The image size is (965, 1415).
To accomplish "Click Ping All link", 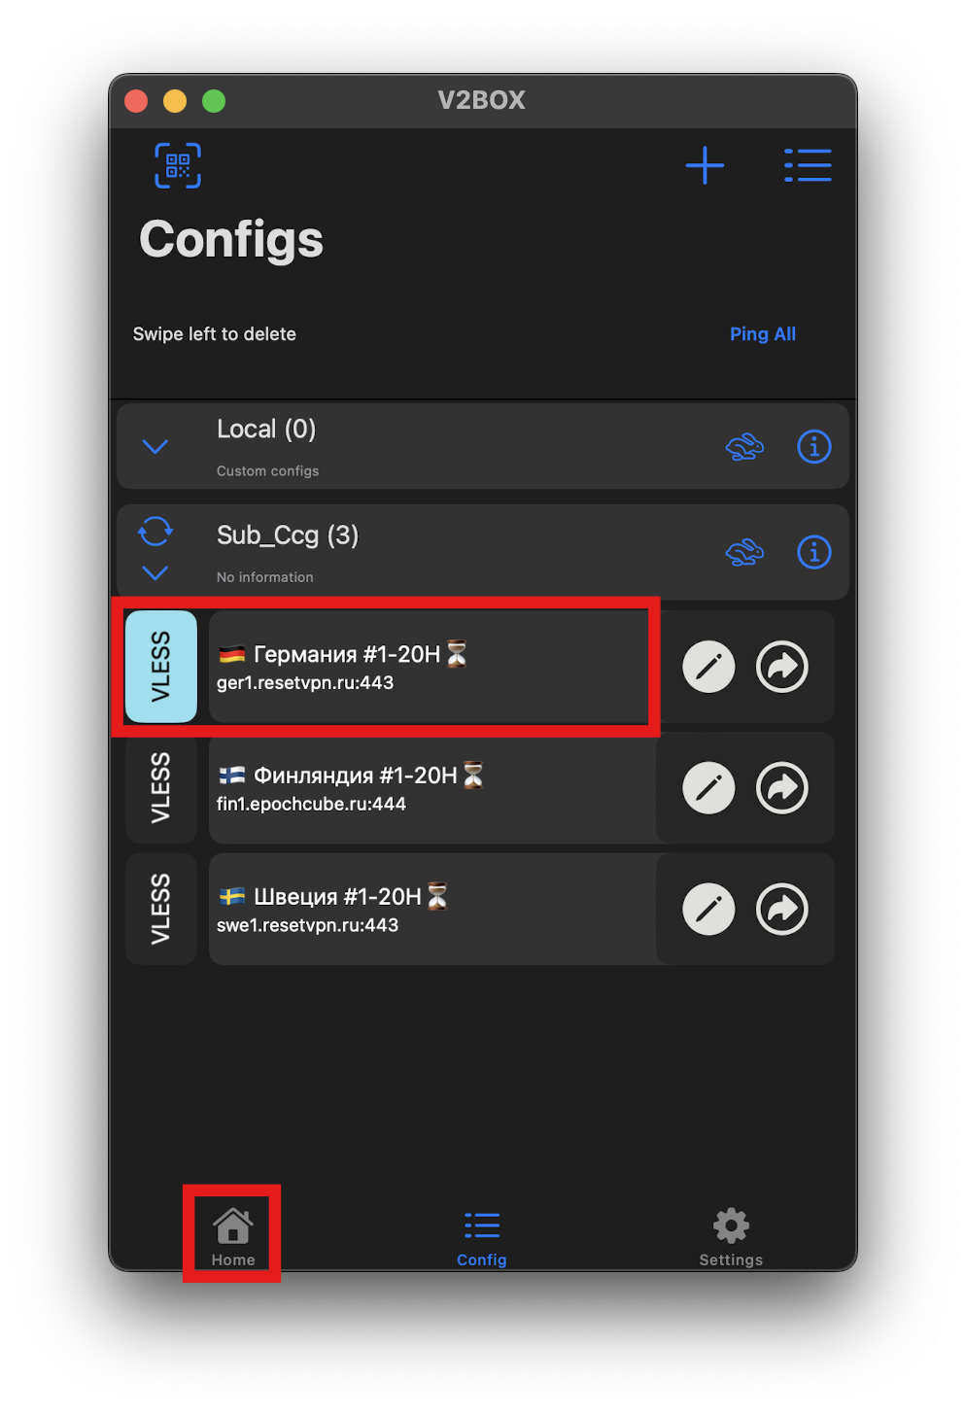I will tap(763, 334).
